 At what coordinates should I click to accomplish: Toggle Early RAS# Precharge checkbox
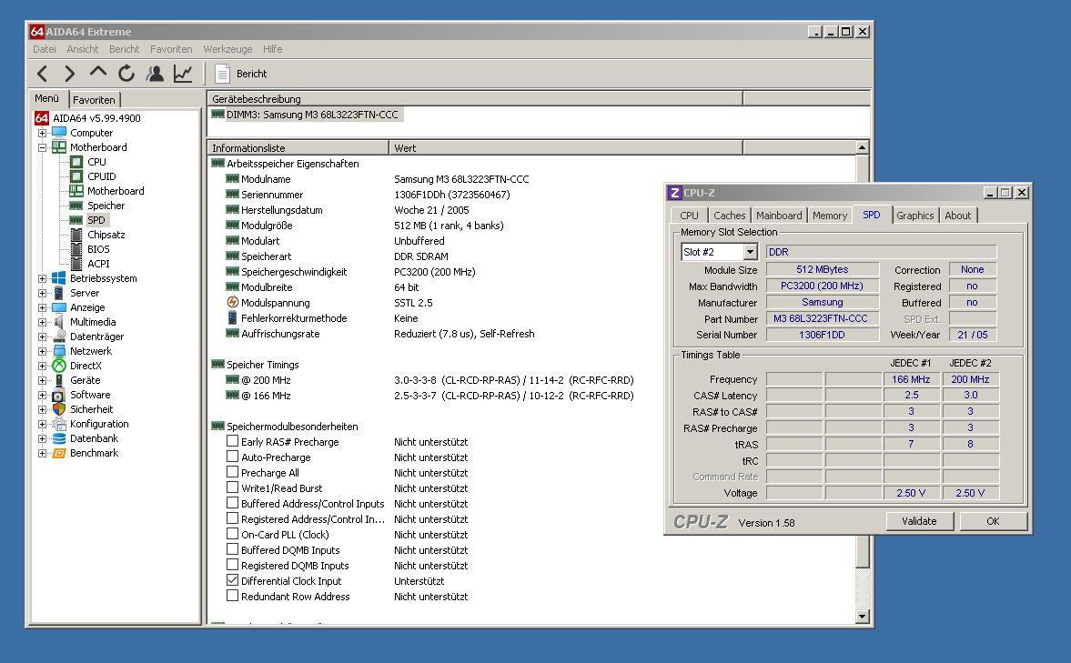(x=232, y=441)
